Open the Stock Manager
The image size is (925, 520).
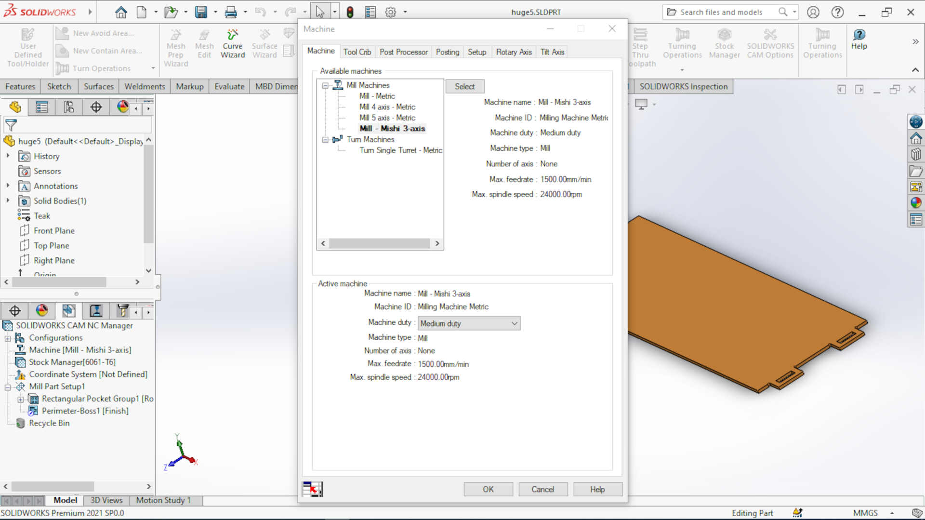(x=725, y=43)
